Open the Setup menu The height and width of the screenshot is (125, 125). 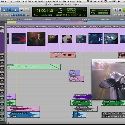48,1
